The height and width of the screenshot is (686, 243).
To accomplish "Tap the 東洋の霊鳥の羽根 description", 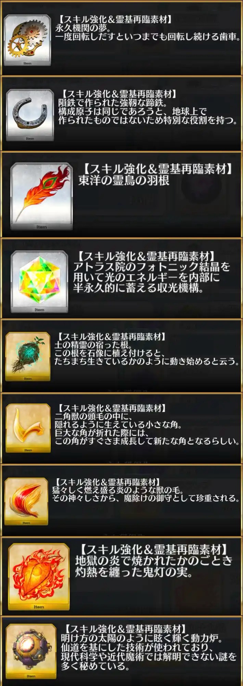I will [x=124, y=180].
